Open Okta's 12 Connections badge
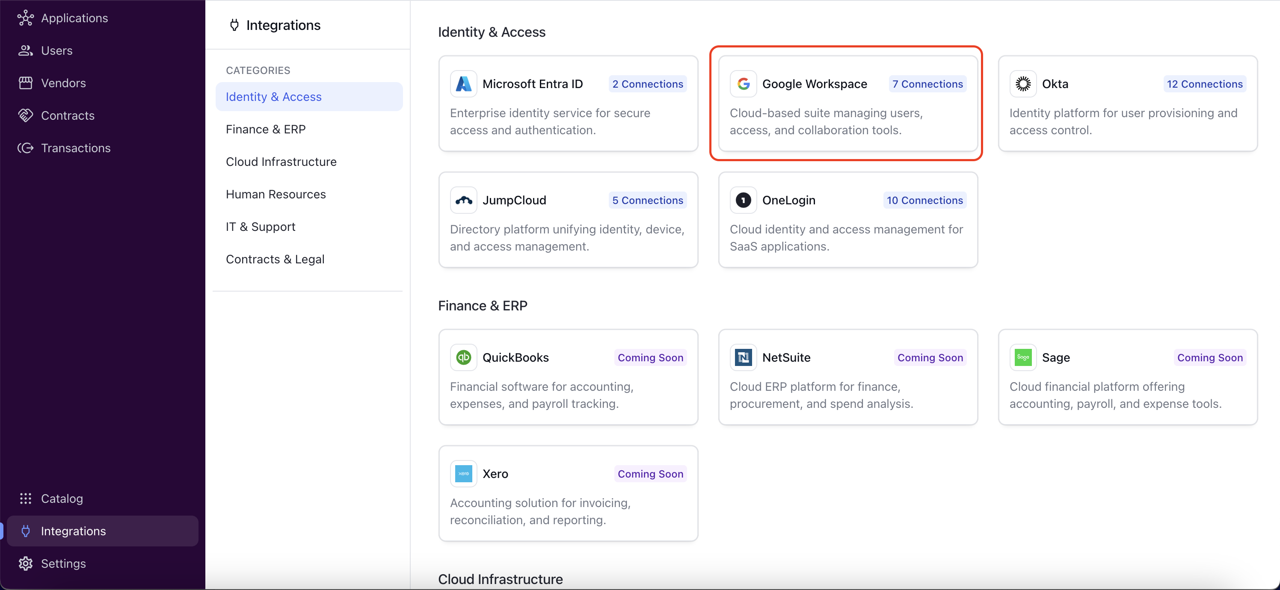This screenshot has height=590, width=1280. click(x=1204, y=84)
